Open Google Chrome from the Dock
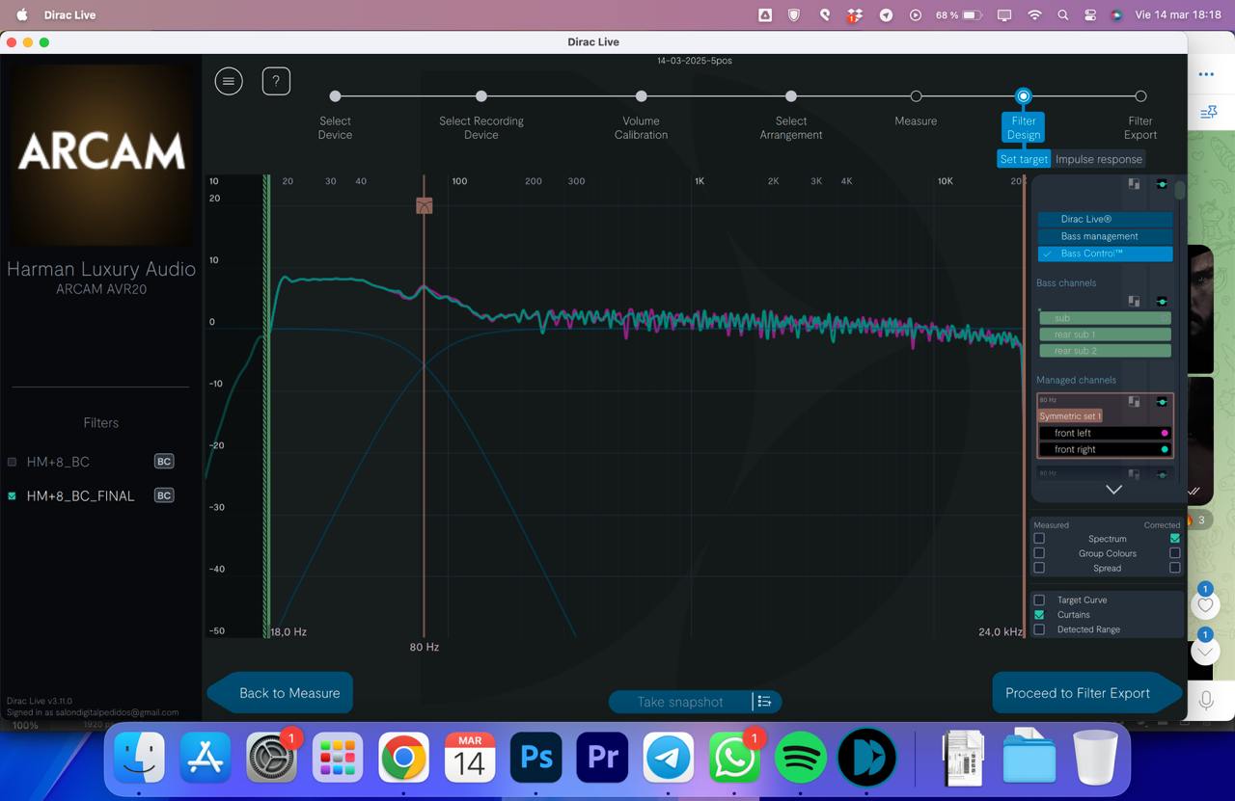The image size is (1235, 801). (403, 758)
